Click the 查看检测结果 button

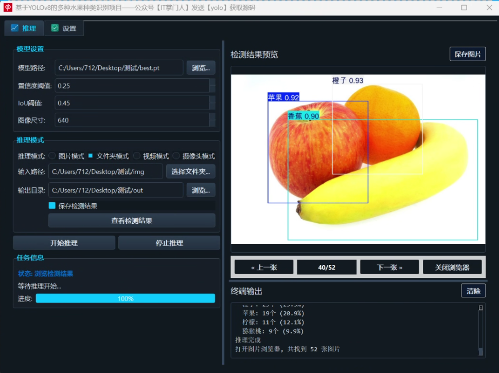[132, 221]
